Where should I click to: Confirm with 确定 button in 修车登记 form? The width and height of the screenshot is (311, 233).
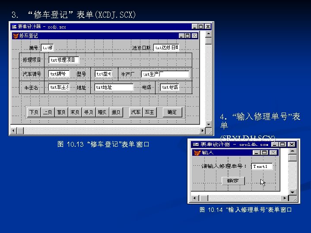tap(172, 112)
